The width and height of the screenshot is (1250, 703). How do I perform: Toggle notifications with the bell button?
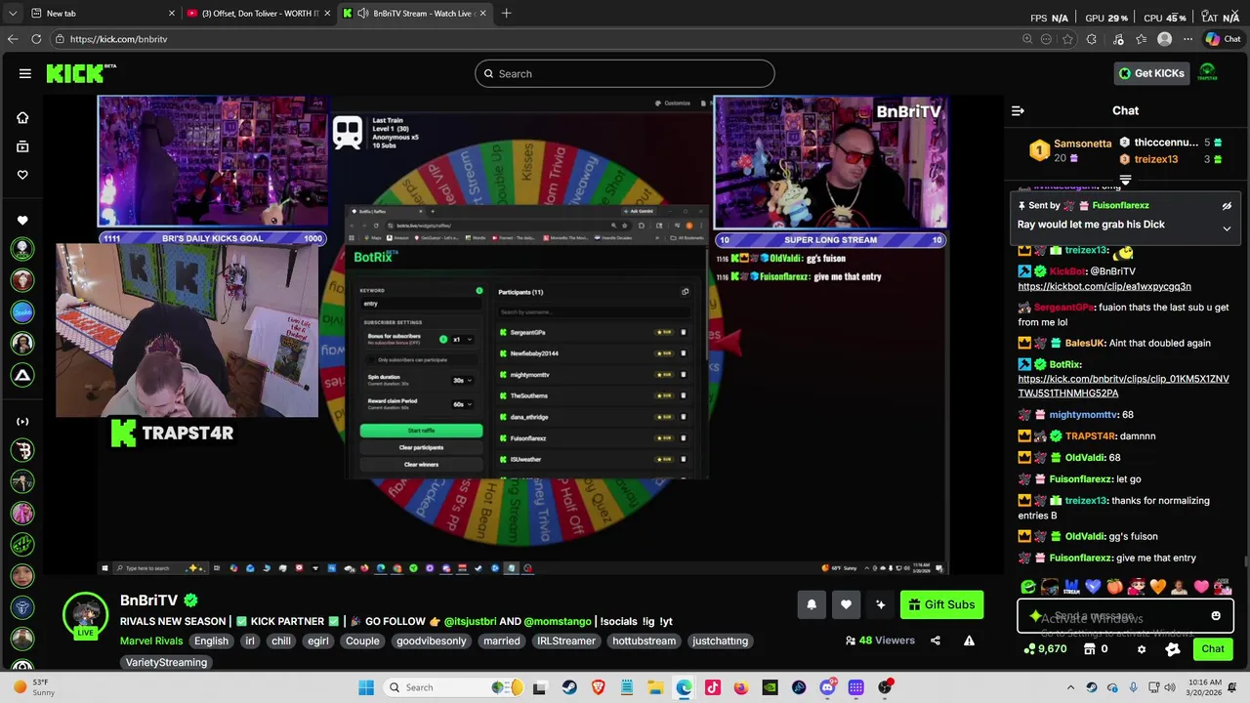[x=812, y=604]
